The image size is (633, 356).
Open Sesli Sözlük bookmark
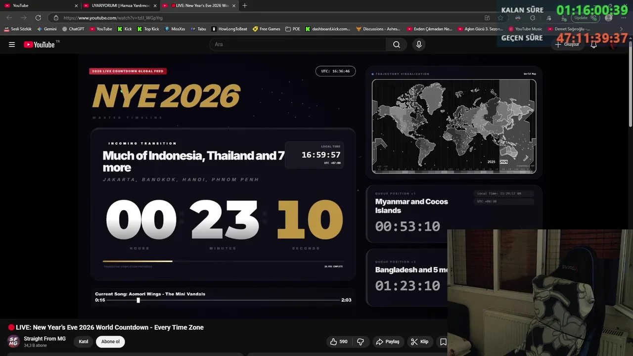[x=17, y=29]
